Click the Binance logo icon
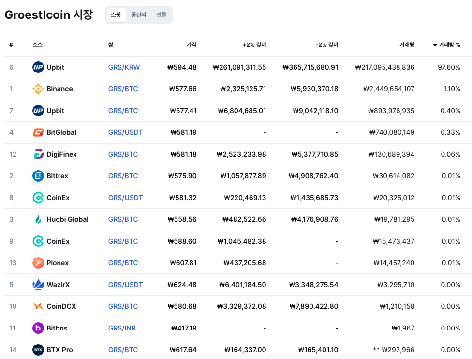The image size is (472, 359). click(x=38, y=89)
